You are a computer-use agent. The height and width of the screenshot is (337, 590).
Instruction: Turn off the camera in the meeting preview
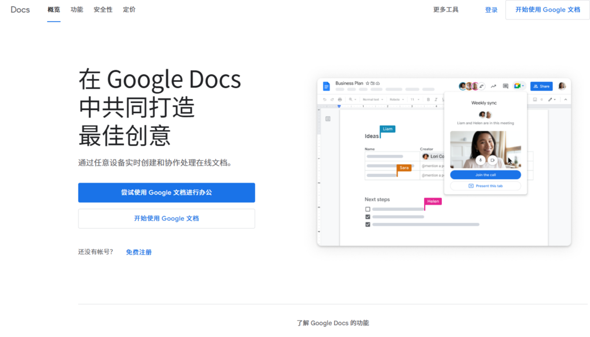pyautogui.click(x=493, y=160)
